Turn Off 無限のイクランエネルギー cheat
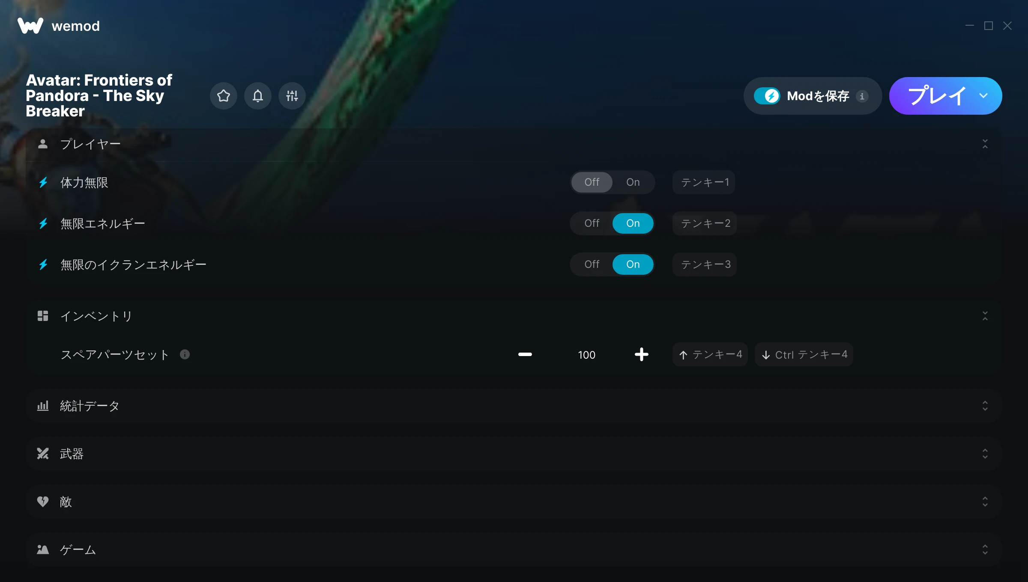 592,264
